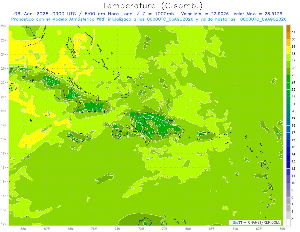Click the yellow legend swatch between 28 and 29
This screenshot has width=300, height=232.
pyautogui.click(x=288, y=50)
